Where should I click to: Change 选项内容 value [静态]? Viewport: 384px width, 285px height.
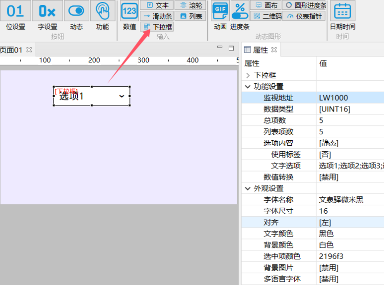click(x=350, y=143)
